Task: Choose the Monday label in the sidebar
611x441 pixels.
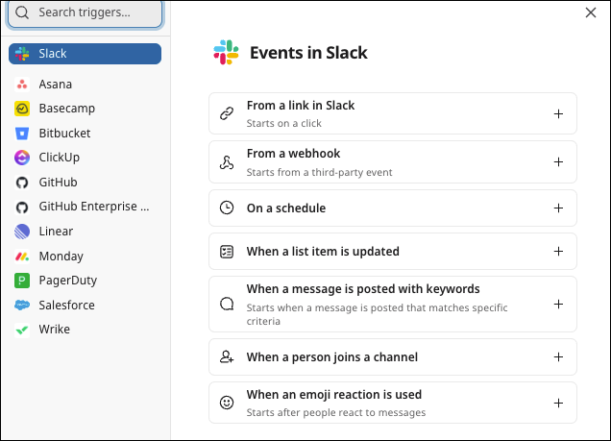Action: pyautogui.click(x=61, y=257)
